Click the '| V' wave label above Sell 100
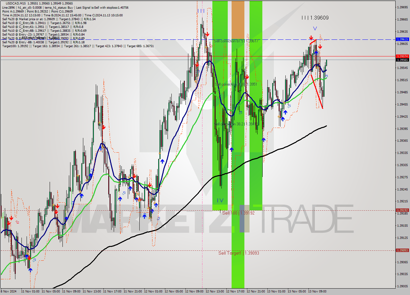The image size is (410, 295). point(220,200)
